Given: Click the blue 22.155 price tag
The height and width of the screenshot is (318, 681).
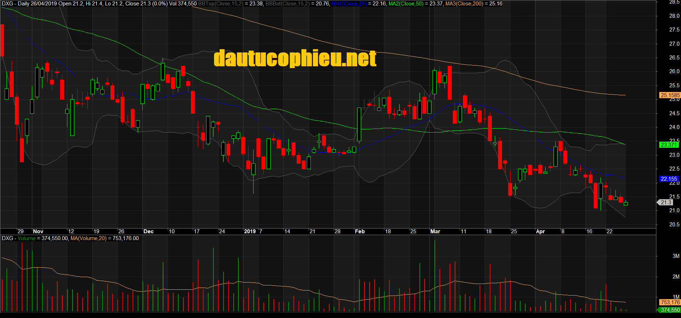Looking at the screenshot, I should (x=668, y=179).
